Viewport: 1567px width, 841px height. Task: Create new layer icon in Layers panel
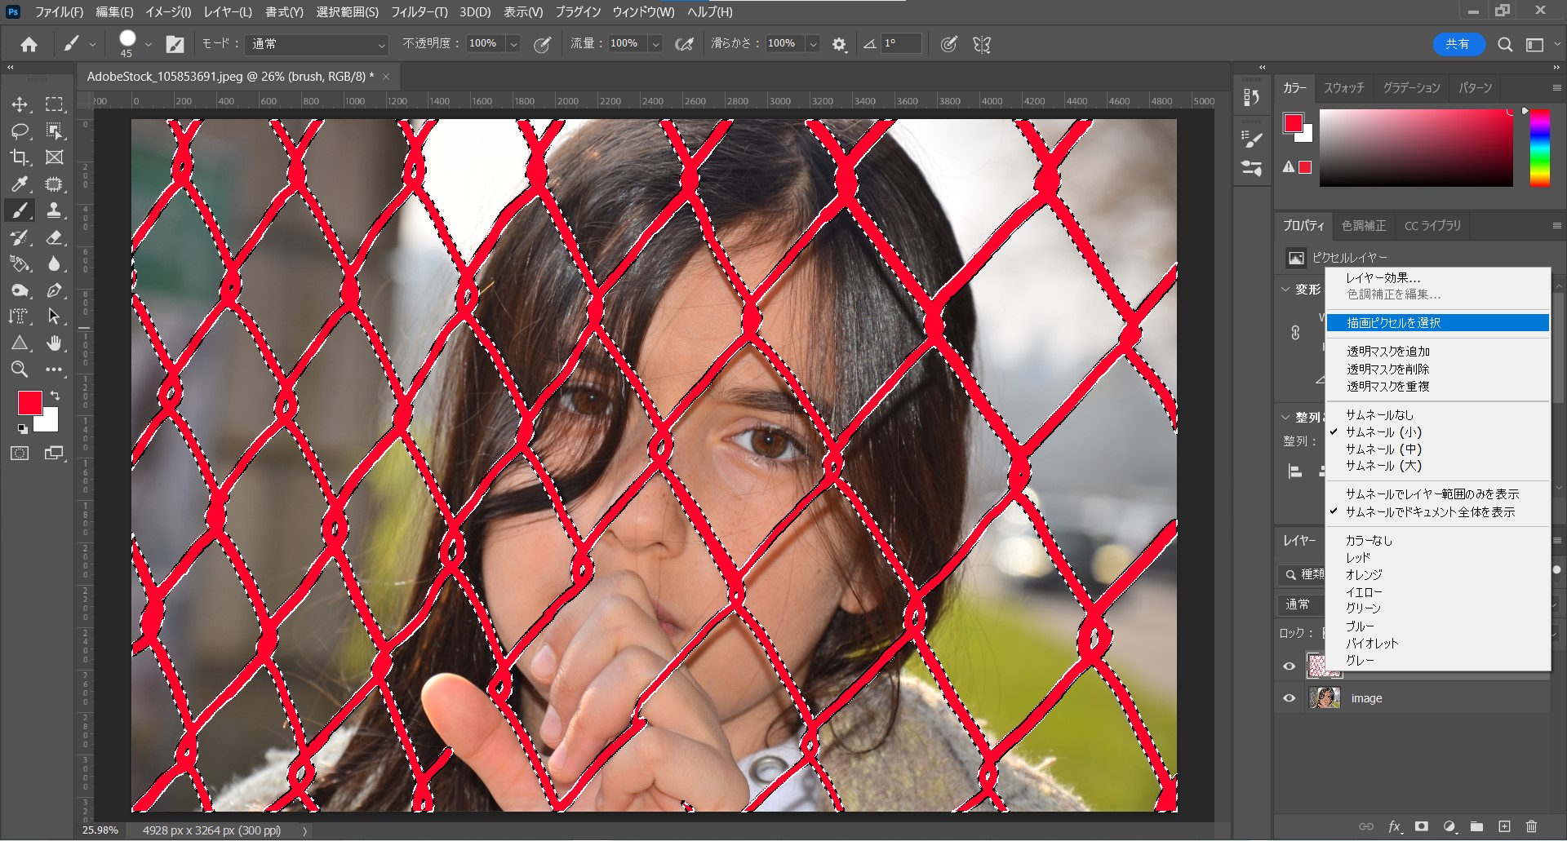[x=1504, y=826]
